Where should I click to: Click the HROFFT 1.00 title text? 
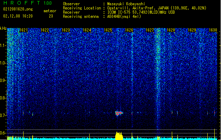[x=27, y=3]
